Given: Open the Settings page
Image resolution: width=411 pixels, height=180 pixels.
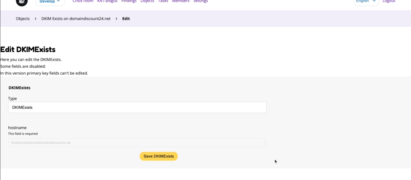Looking at the screenshot, I should pyautogui.click(x=201, y=1).
